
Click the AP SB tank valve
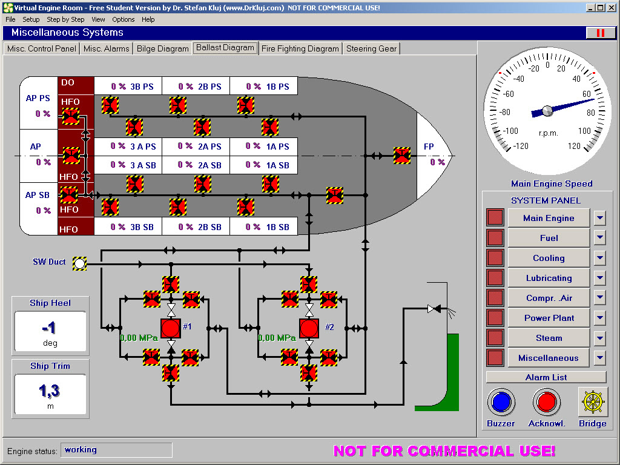click(70, 195)
